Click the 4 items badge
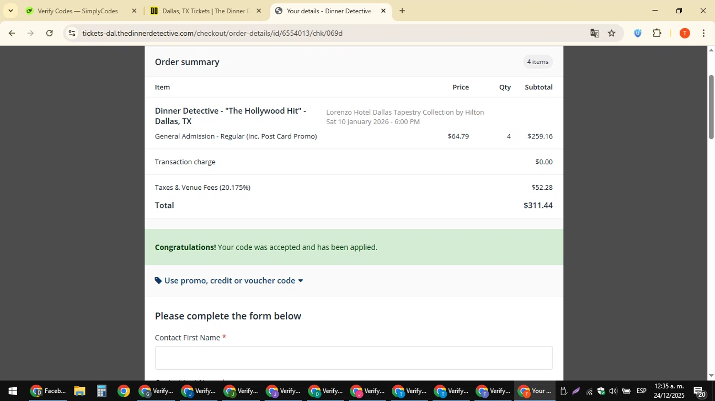The height and width of the screenshot is (401, 715). click(x=538, y=62)
